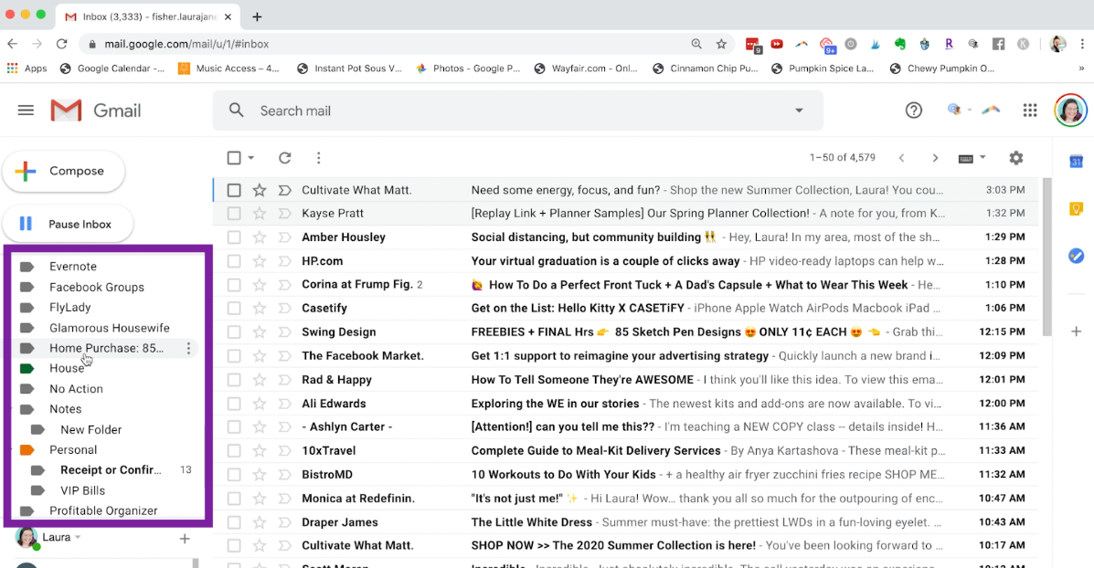Image resolution: width=1094 pixels, height=568 pixels.
Task: Click the Gmail settings gear icon
Action: 1015,158
